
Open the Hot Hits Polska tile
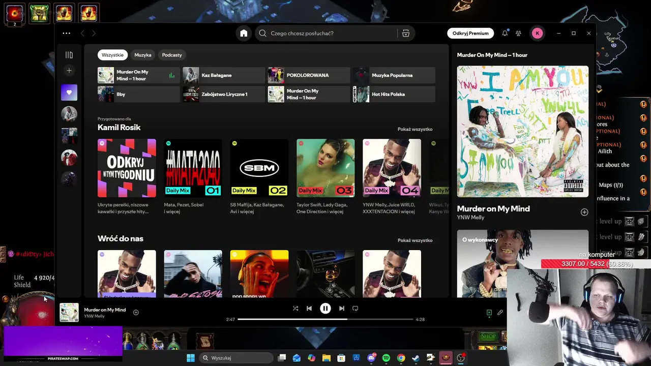pyautogui.click(x=394, y=94)
